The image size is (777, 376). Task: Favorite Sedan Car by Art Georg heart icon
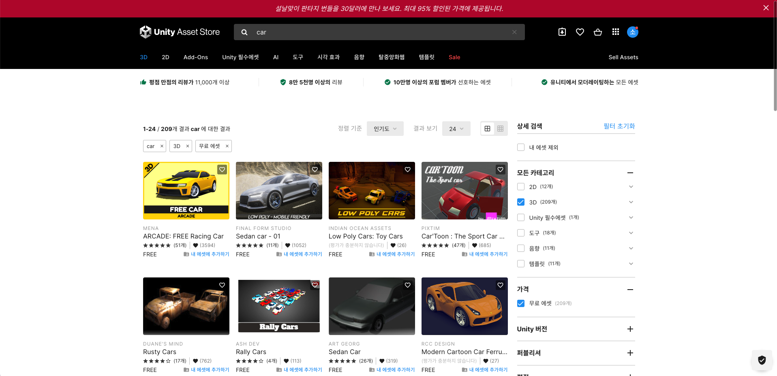click(408, 285)
